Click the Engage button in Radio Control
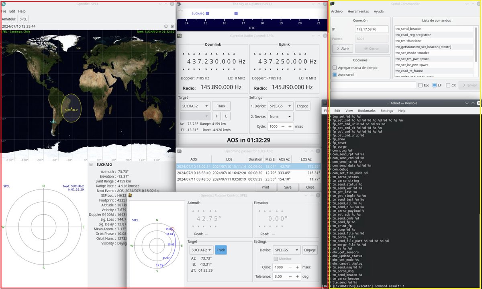Screen dimensions: 482x289 click(302, 106)
